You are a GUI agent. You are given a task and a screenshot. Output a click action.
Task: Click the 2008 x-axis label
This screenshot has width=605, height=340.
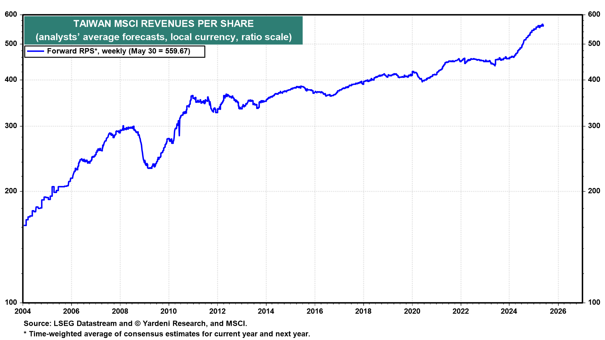120,311
